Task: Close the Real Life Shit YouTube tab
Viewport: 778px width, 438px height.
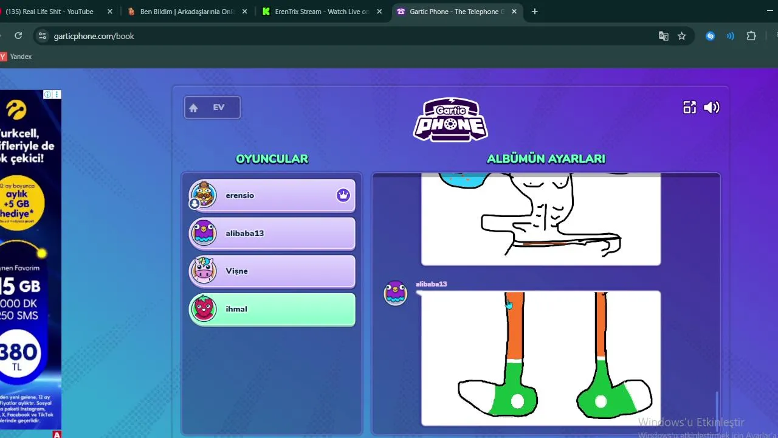Action: pos(110,12)
